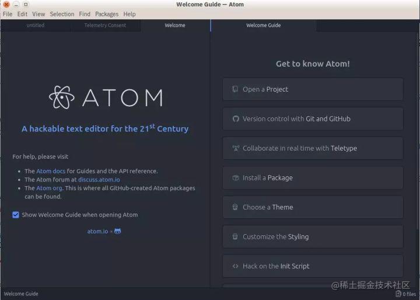420x300 pixels.
Task: Open the discuss.atom.io forum link
Action: (x=99, y=180)
